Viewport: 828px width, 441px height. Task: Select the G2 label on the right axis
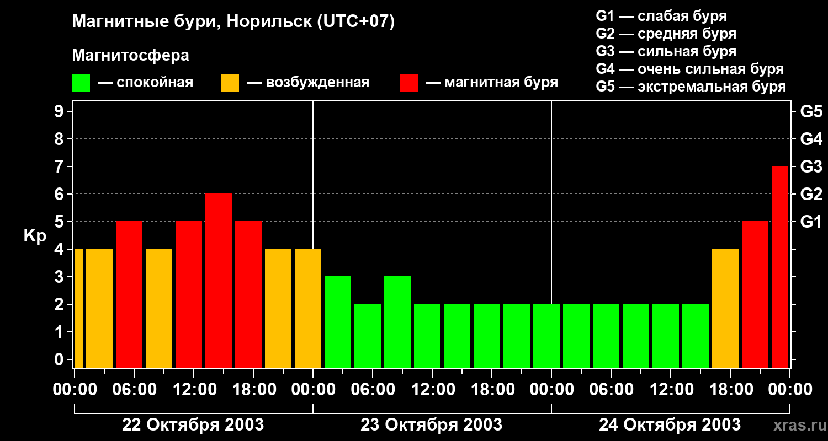click(811, 194)
